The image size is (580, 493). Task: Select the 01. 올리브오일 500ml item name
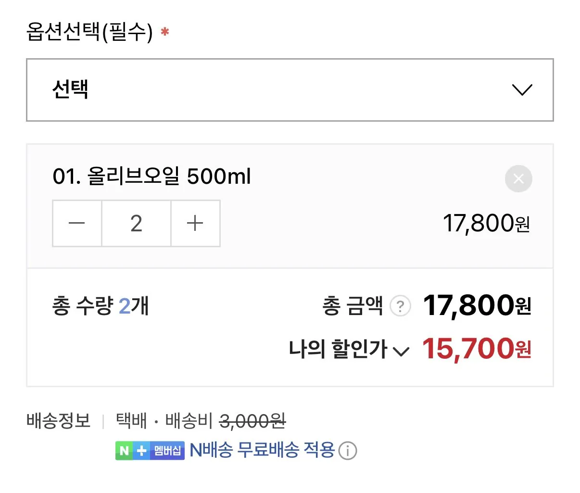(151, 177)
